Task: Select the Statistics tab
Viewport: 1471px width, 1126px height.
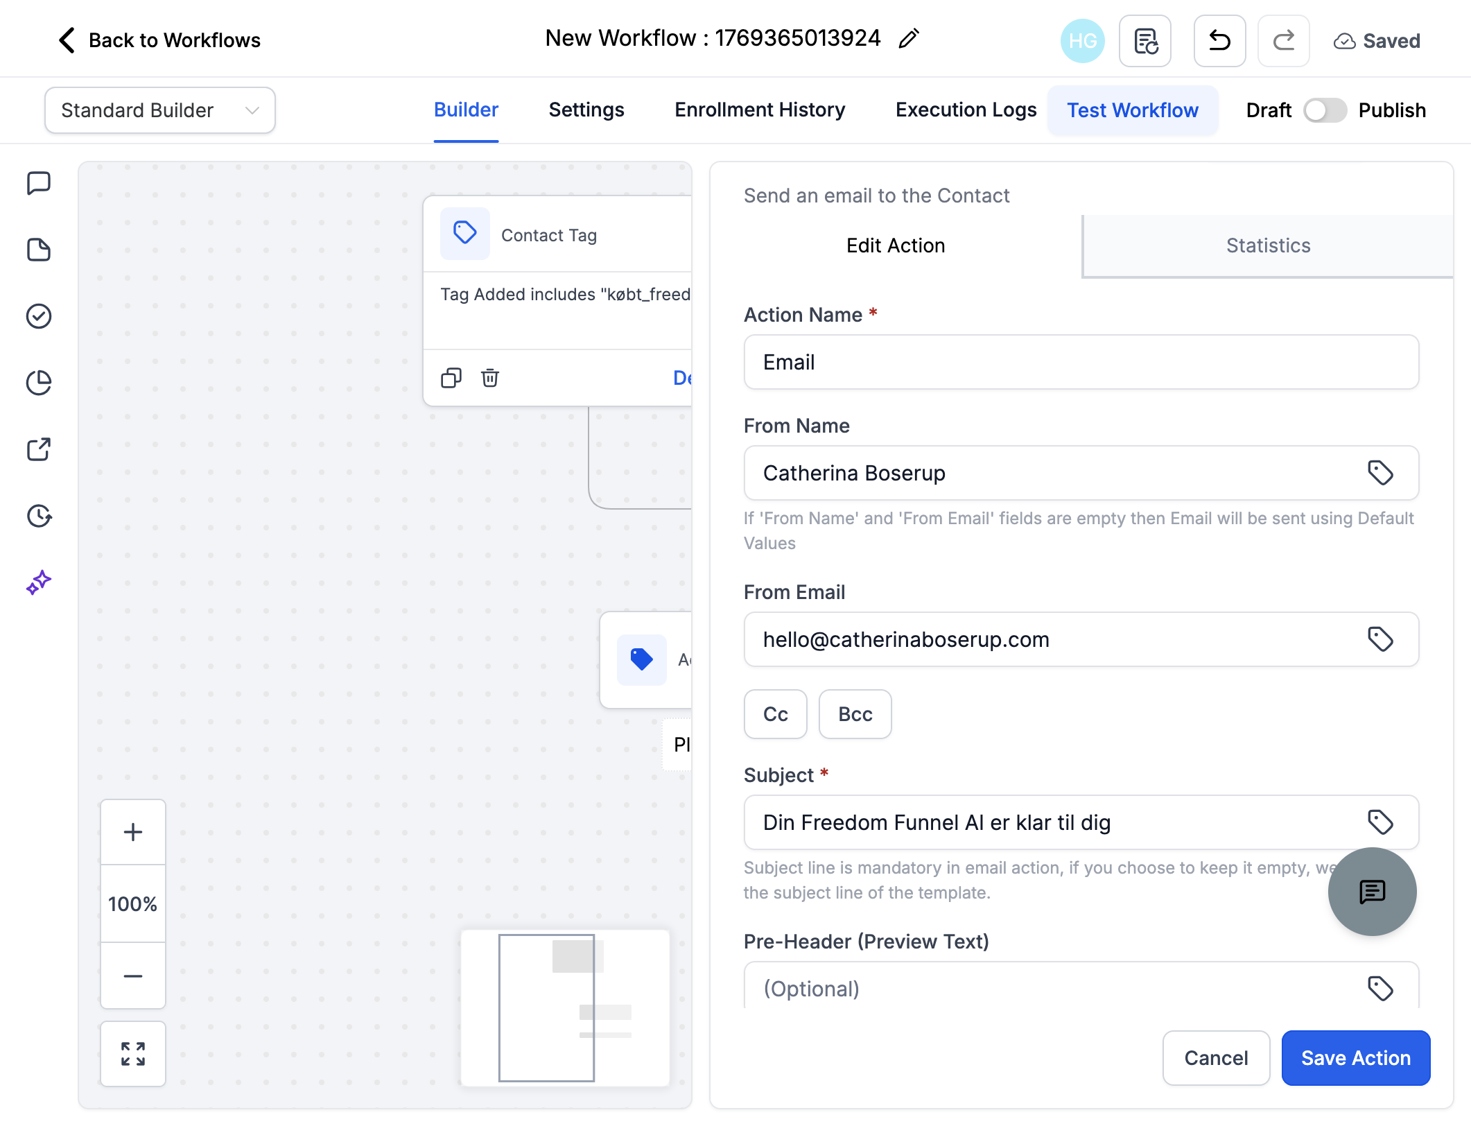Action: click(1268, 245)
